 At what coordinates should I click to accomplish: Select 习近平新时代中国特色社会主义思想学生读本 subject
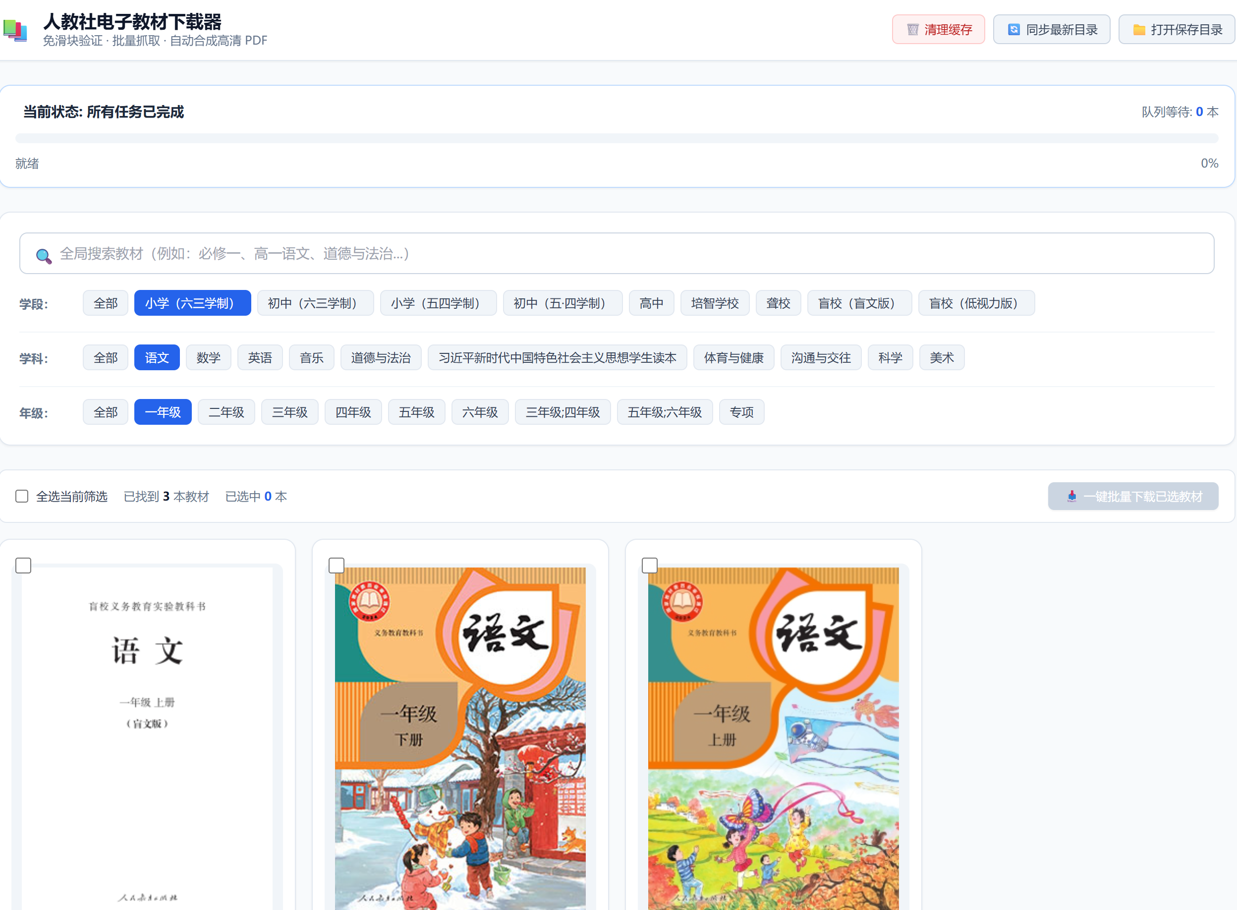[x=557, y=357]
